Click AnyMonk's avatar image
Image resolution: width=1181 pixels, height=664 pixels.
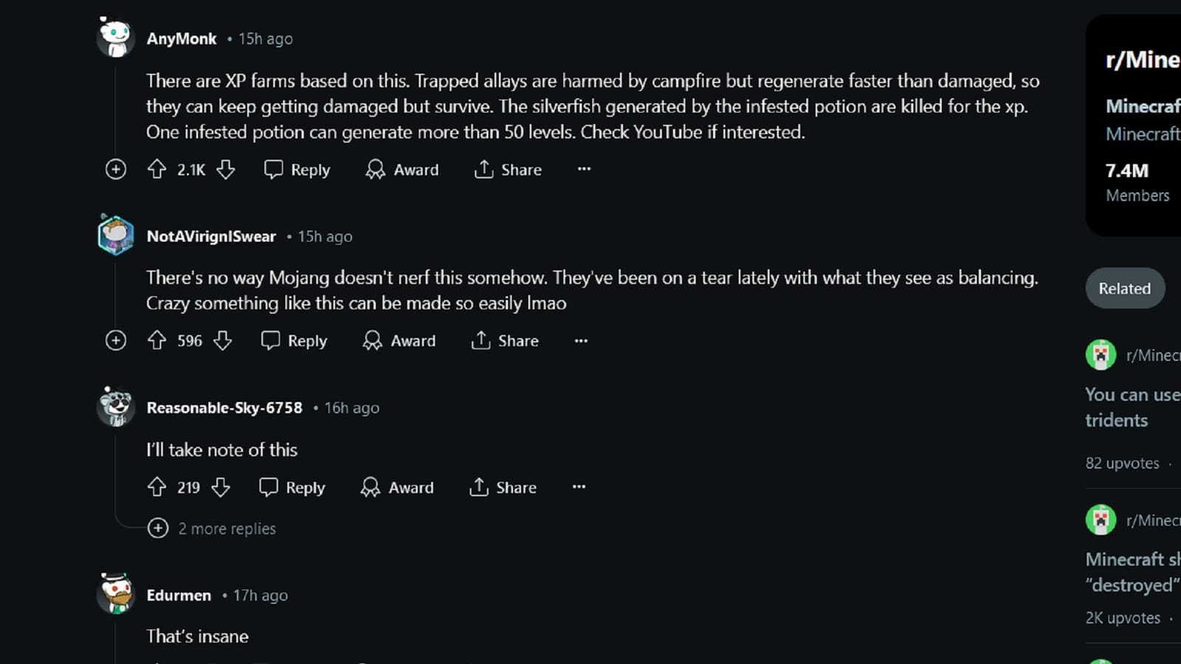click(x=116, y=37)
